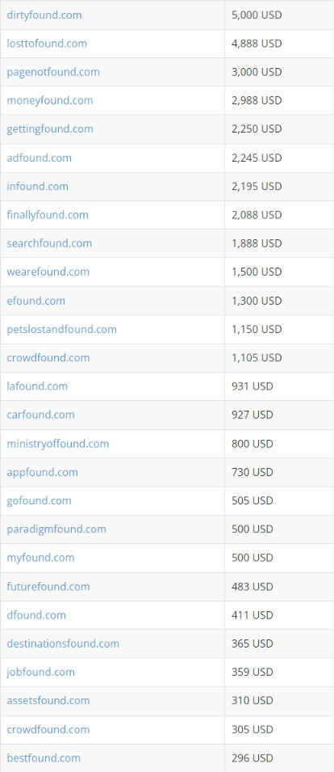Screen dimensions: 334x772
Task: Open paradigmfound.com listing
Action: click(x=56, y=529)
